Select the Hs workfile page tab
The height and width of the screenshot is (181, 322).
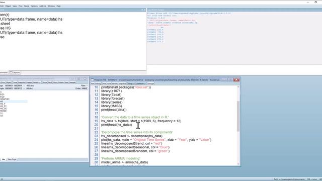coord(4,159)
